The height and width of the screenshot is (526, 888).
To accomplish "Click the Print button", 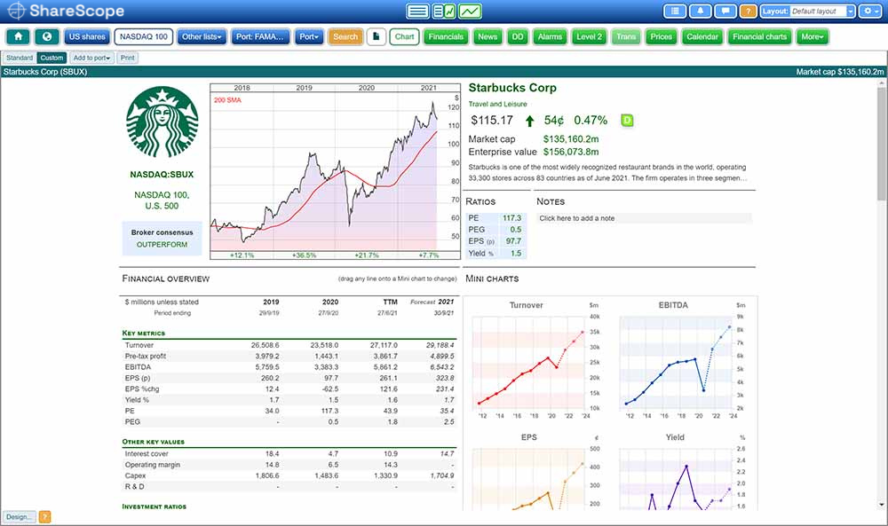I will click(x=128, y=58).
